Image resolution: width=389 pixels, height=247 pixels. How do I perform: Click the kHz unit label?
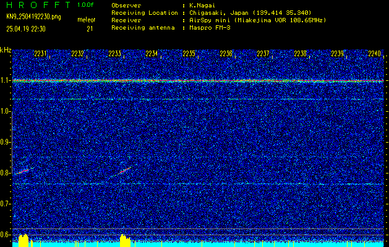(6, 50)
